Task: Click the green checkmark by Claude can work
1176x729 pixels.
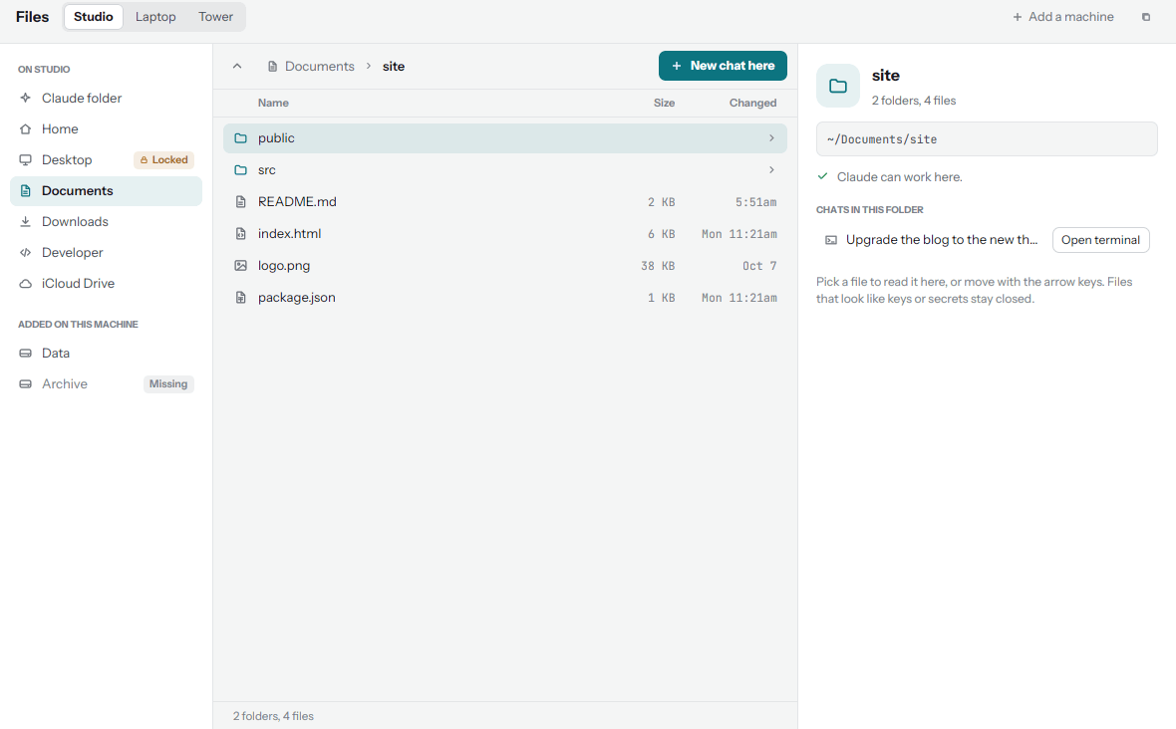Action: coord(823,176)
